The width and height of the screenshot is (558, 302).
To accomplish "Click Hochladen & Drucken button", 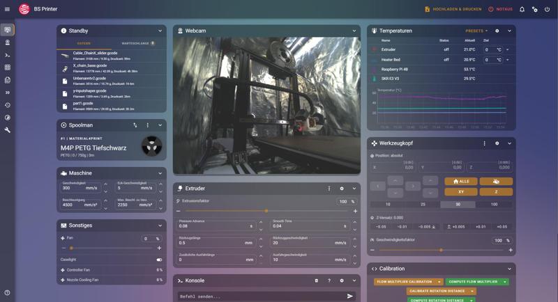I will click(x=453, y=9).
